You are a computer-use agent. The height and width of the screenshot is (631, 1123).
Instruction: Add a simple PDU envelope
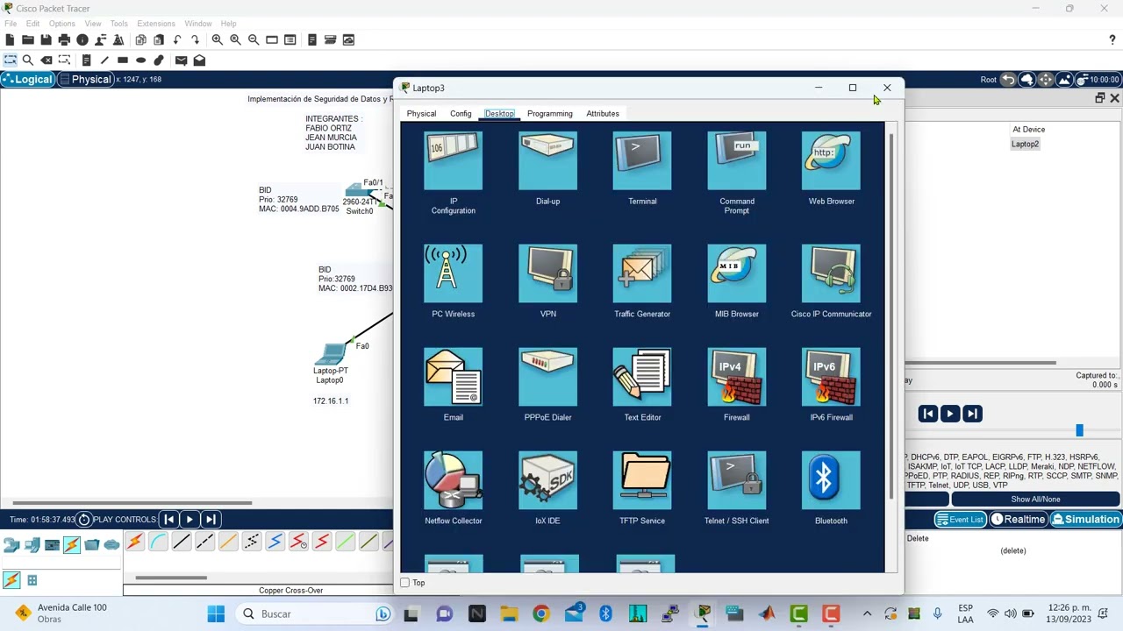point(181,60)
